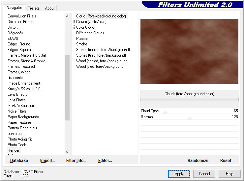
Task: Choose the Smoke filter
Action: point(81,44)
